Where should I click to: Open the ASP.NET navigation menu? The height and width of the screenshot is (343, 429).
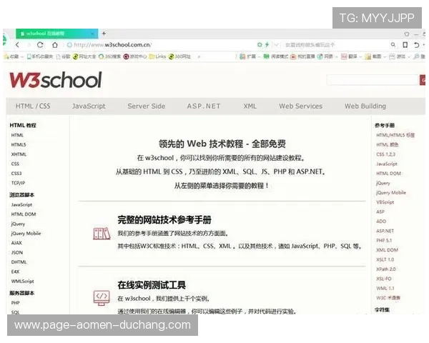(204, 106)
